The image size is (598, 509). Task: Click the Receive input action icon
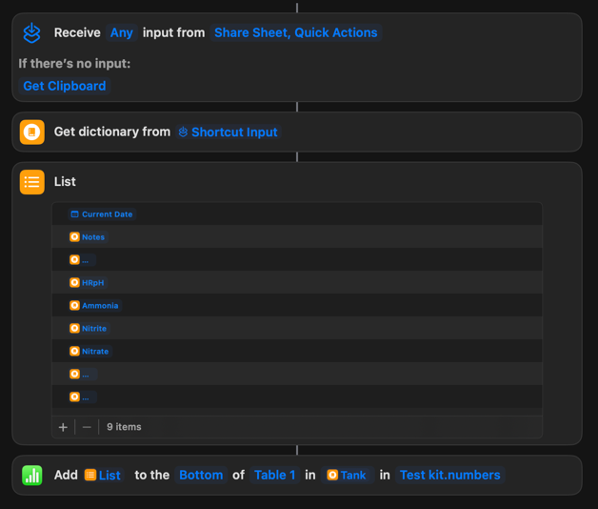coord(32,32)
